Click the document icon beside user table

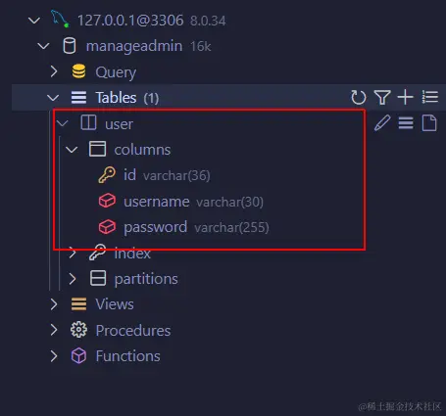(429, 123)
